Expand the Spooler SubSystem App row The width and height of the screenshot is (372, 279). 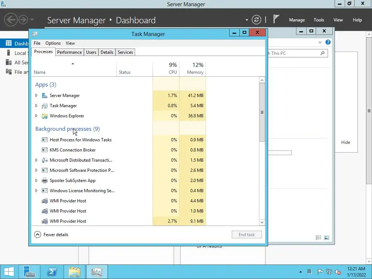(x=36, y=181)
